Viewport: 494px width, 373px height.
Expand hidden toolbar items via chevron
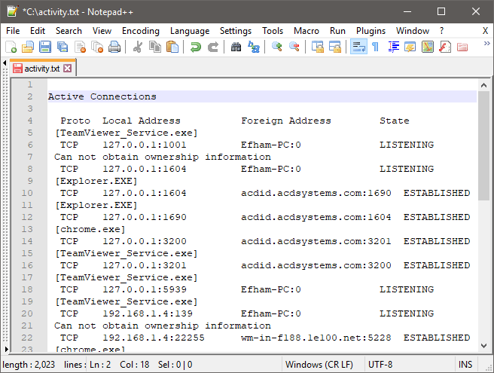tap(486, 43)
